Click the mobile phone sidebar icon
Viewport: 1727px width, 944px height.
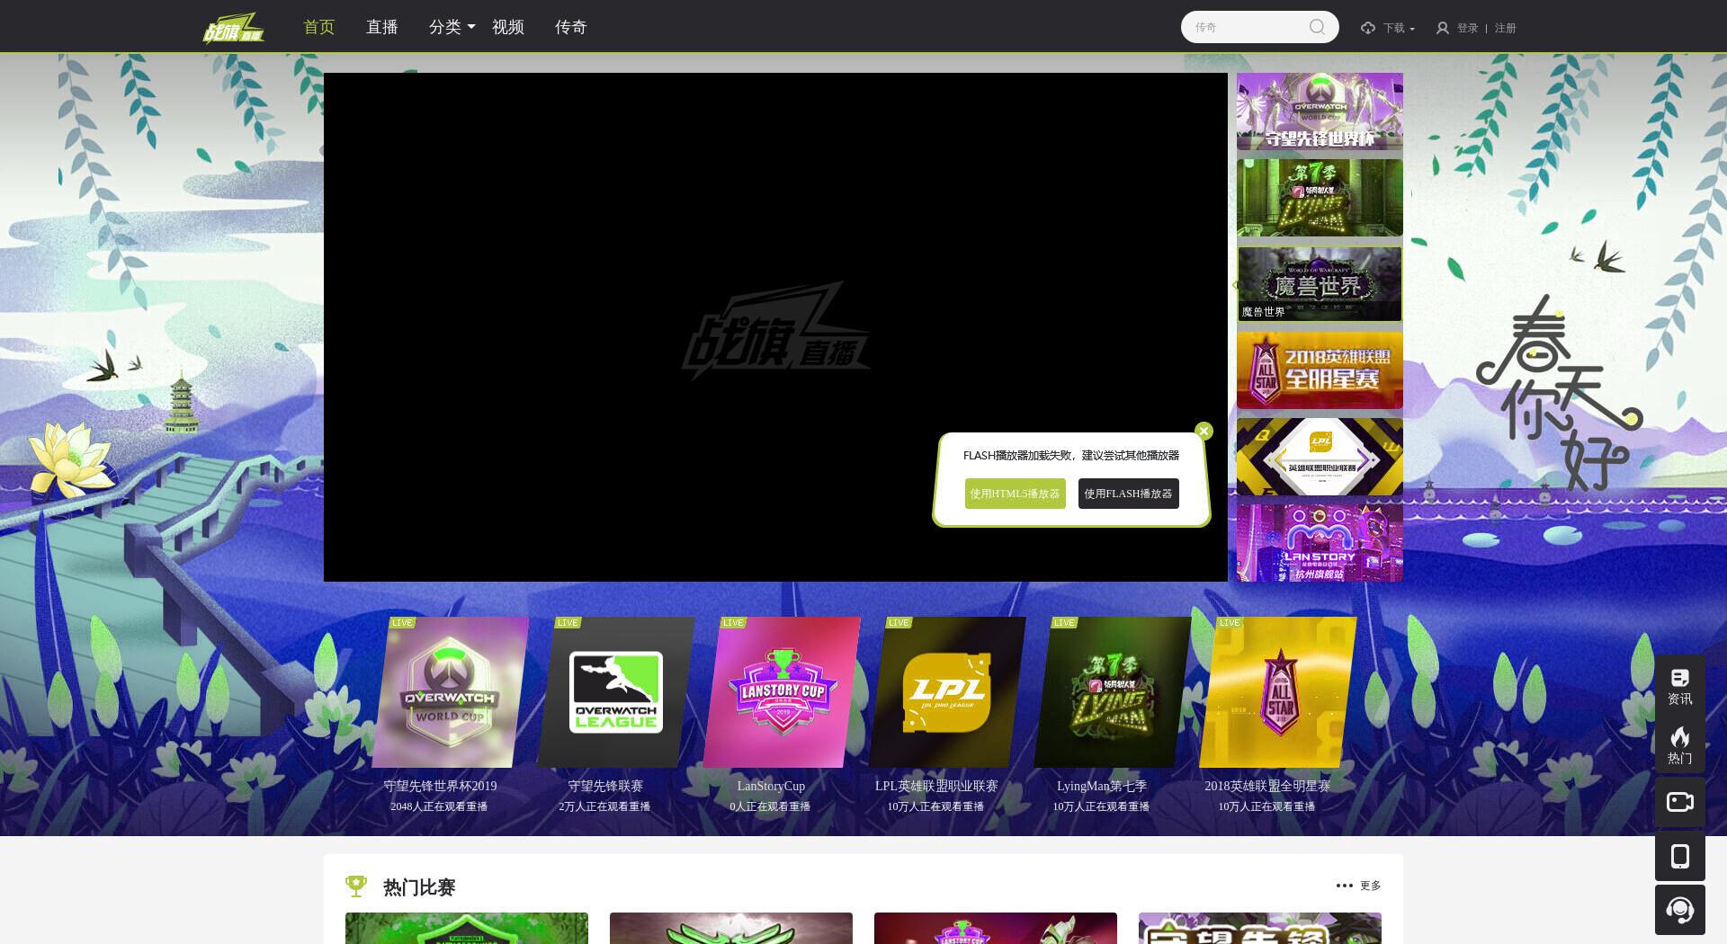click(1679, 856)
